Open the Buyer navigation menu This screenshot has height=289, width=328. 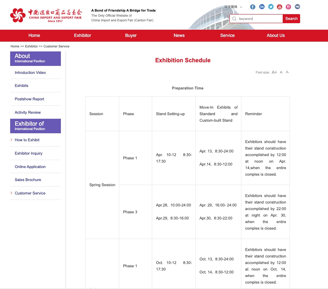[131, 35]
